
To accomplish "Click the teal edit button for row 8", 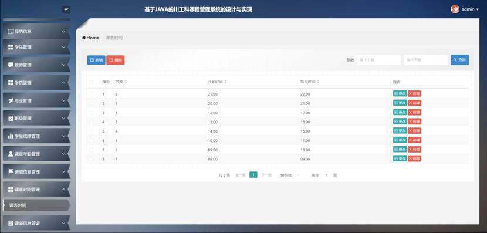I will pos(400,158).
